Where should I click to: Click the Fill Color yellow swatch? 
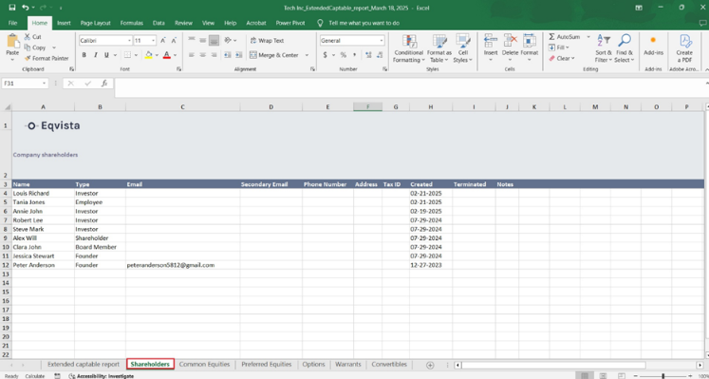click(x=149, y=55)
